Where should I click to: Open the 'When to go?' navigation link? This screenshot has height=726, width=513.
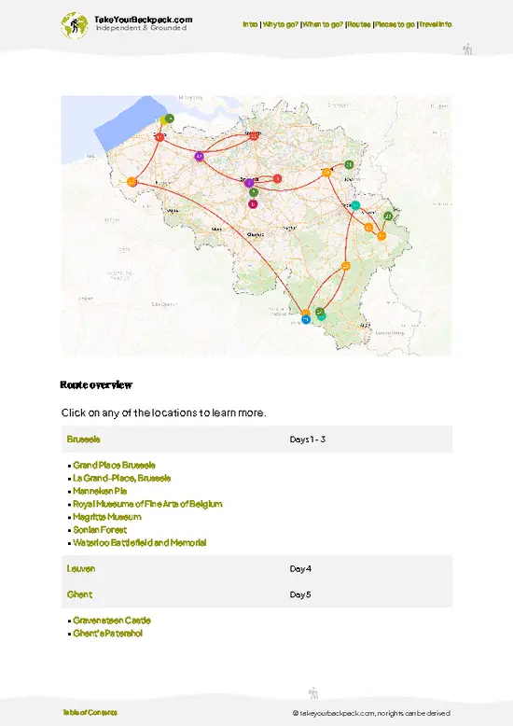[323, 24]
